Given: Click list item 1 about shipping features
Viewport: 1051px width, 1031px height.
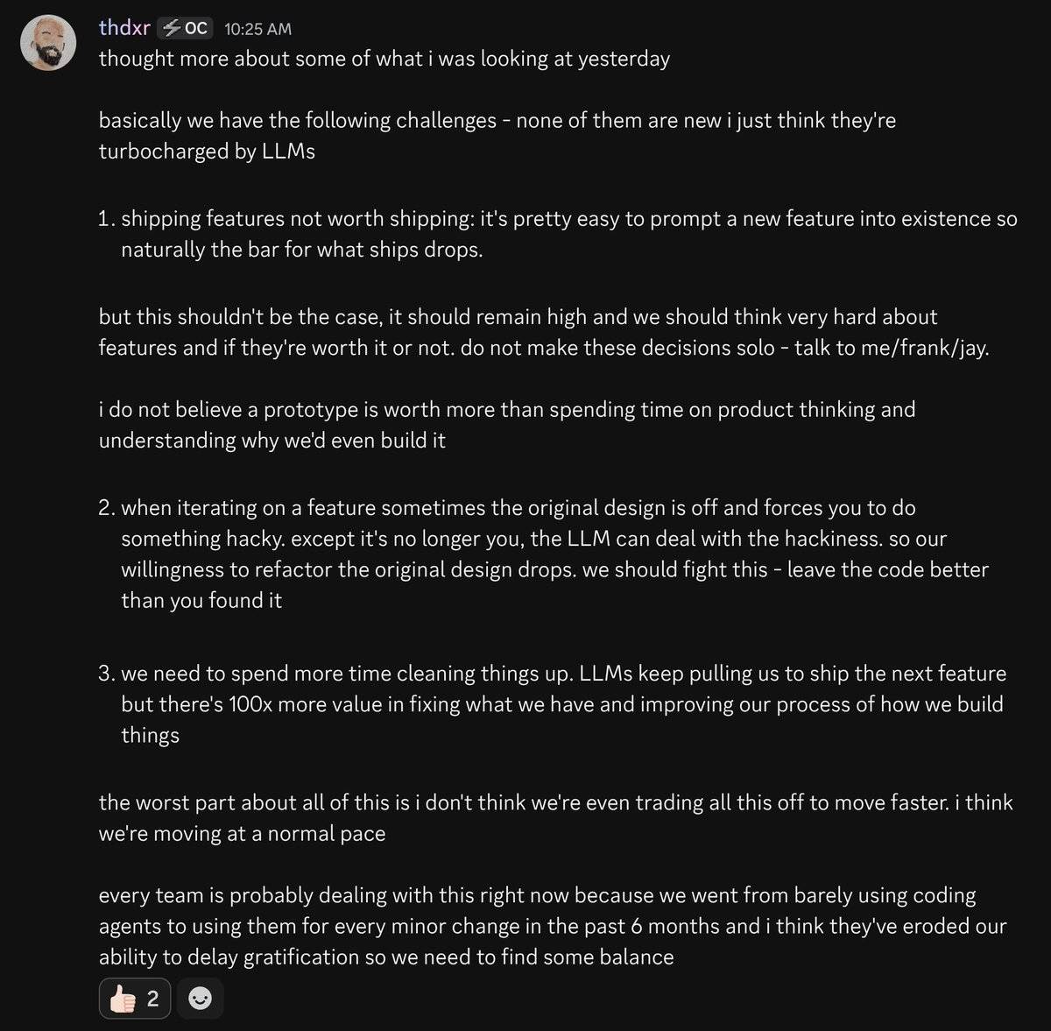Looking at the screenshot, I should pos(561,234).
